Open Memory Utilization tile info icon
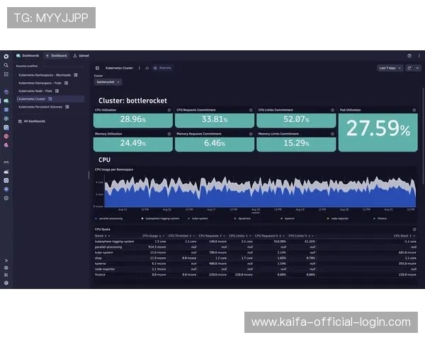The width and height of the screenshot is (425, 340). (x=169, y=134)
